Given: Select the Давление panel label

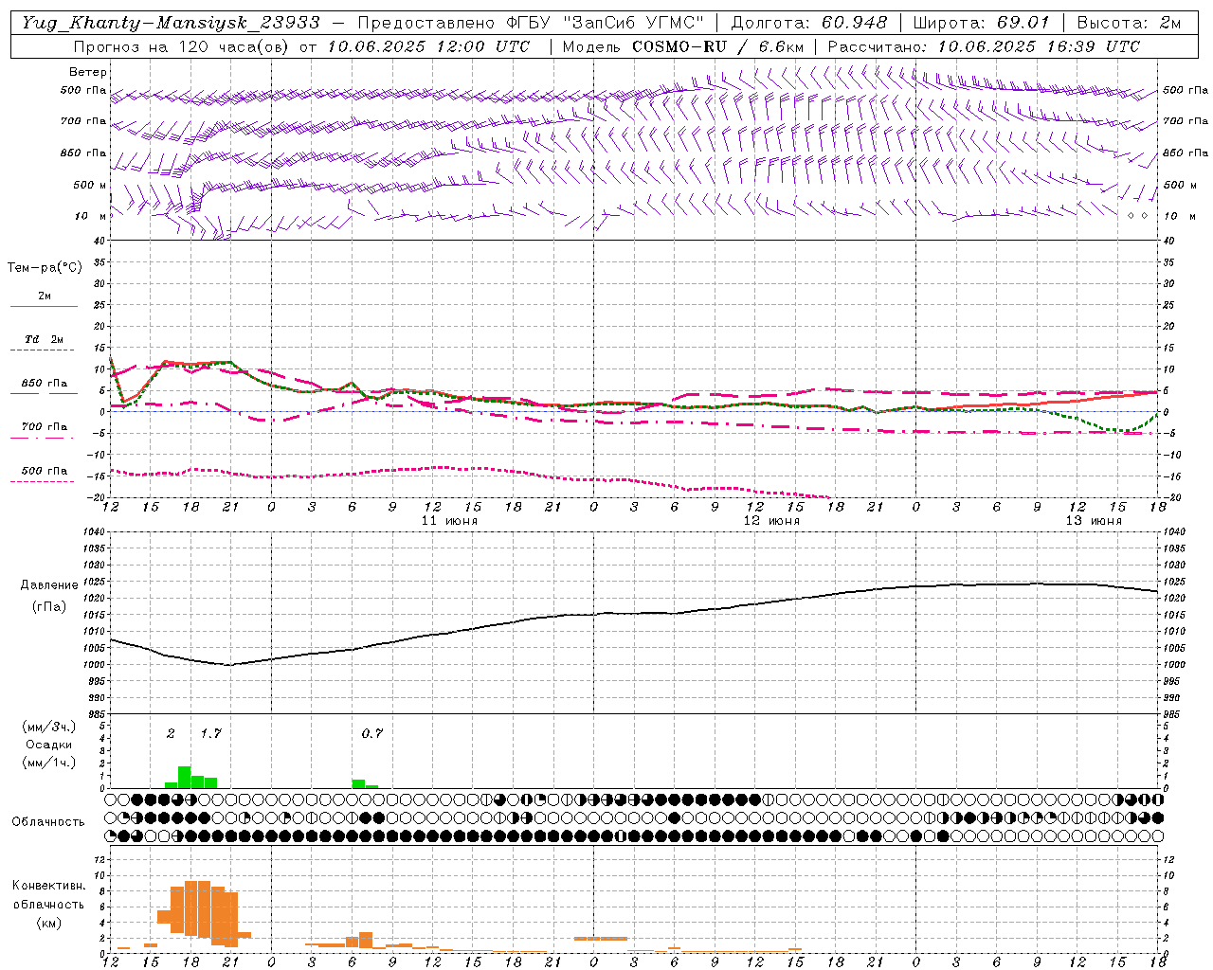Looking at the screenshot, I should click(49, 584).
